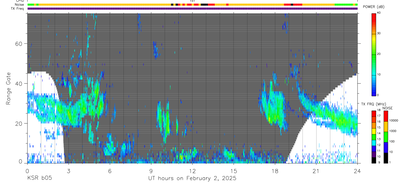Click the '1000' label on the NOISE colorbar
Viewport: 402px width, 185px height.
click(x=393, y=131)
